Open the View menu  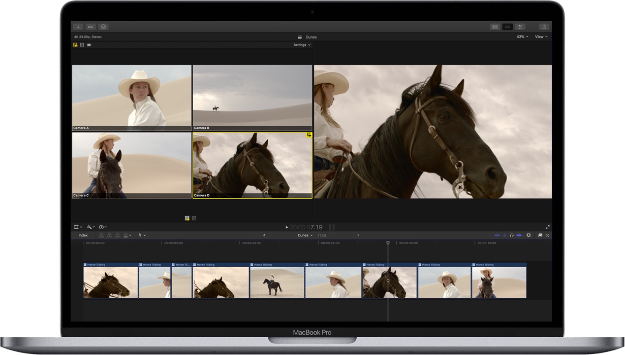click(540, 37)
